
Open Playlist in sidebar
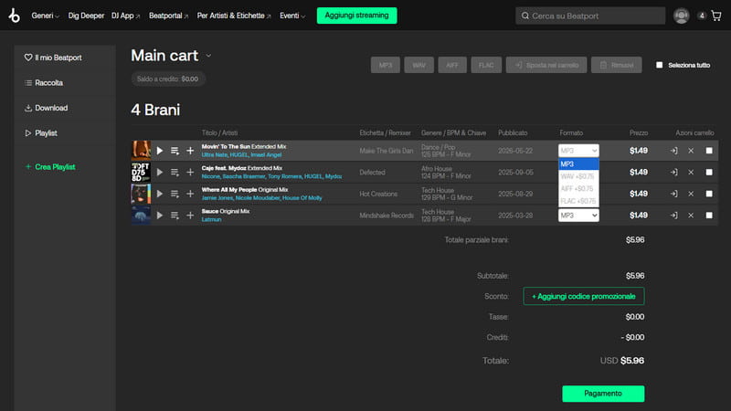click(40, 133)
